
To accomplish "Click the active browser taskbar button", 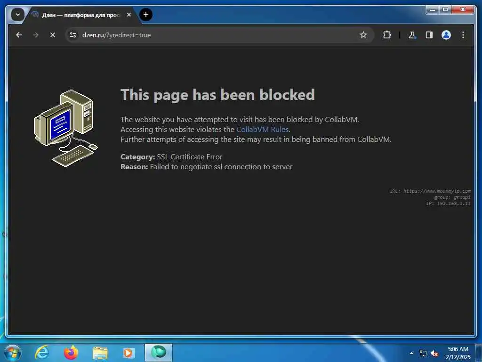I will [159, 353].
